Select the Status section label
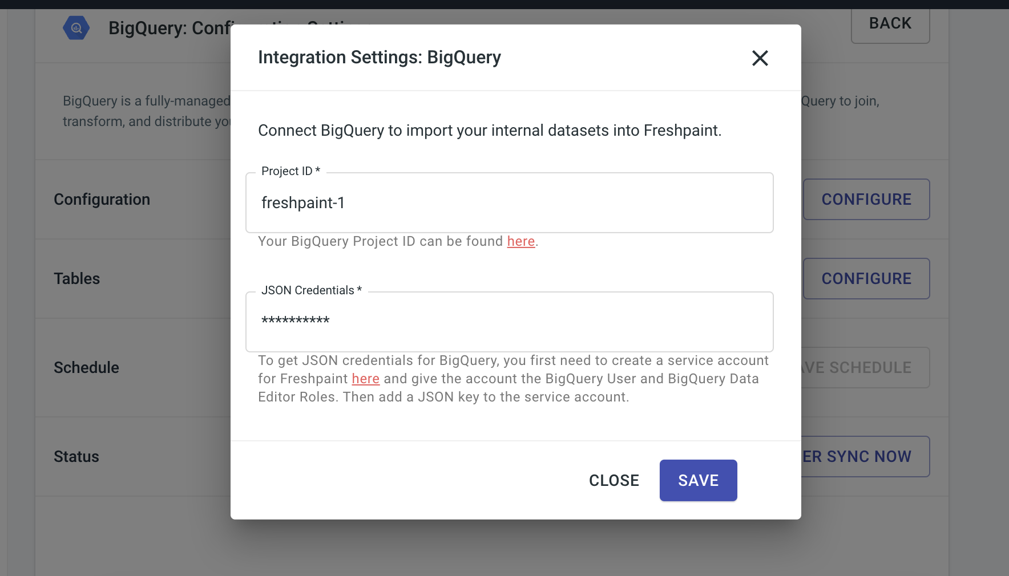 76,457
